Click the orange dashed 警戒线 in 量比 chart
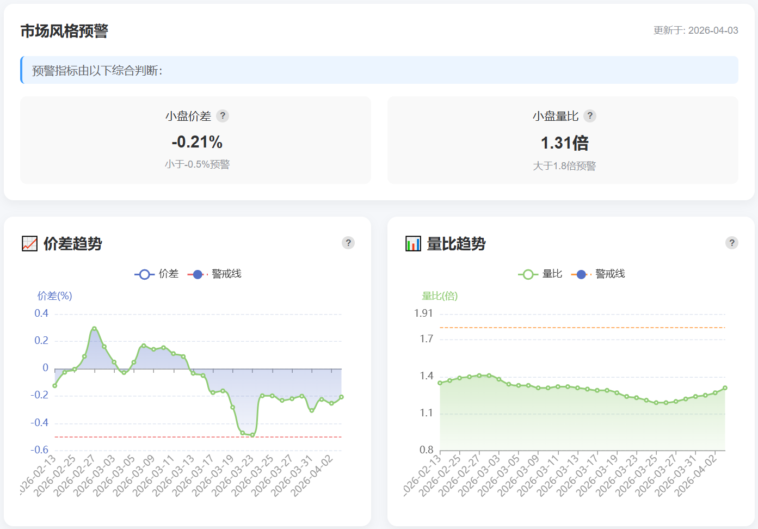This screenshot has height=529, width=758. pyautogui.click(x=582, y=328)
